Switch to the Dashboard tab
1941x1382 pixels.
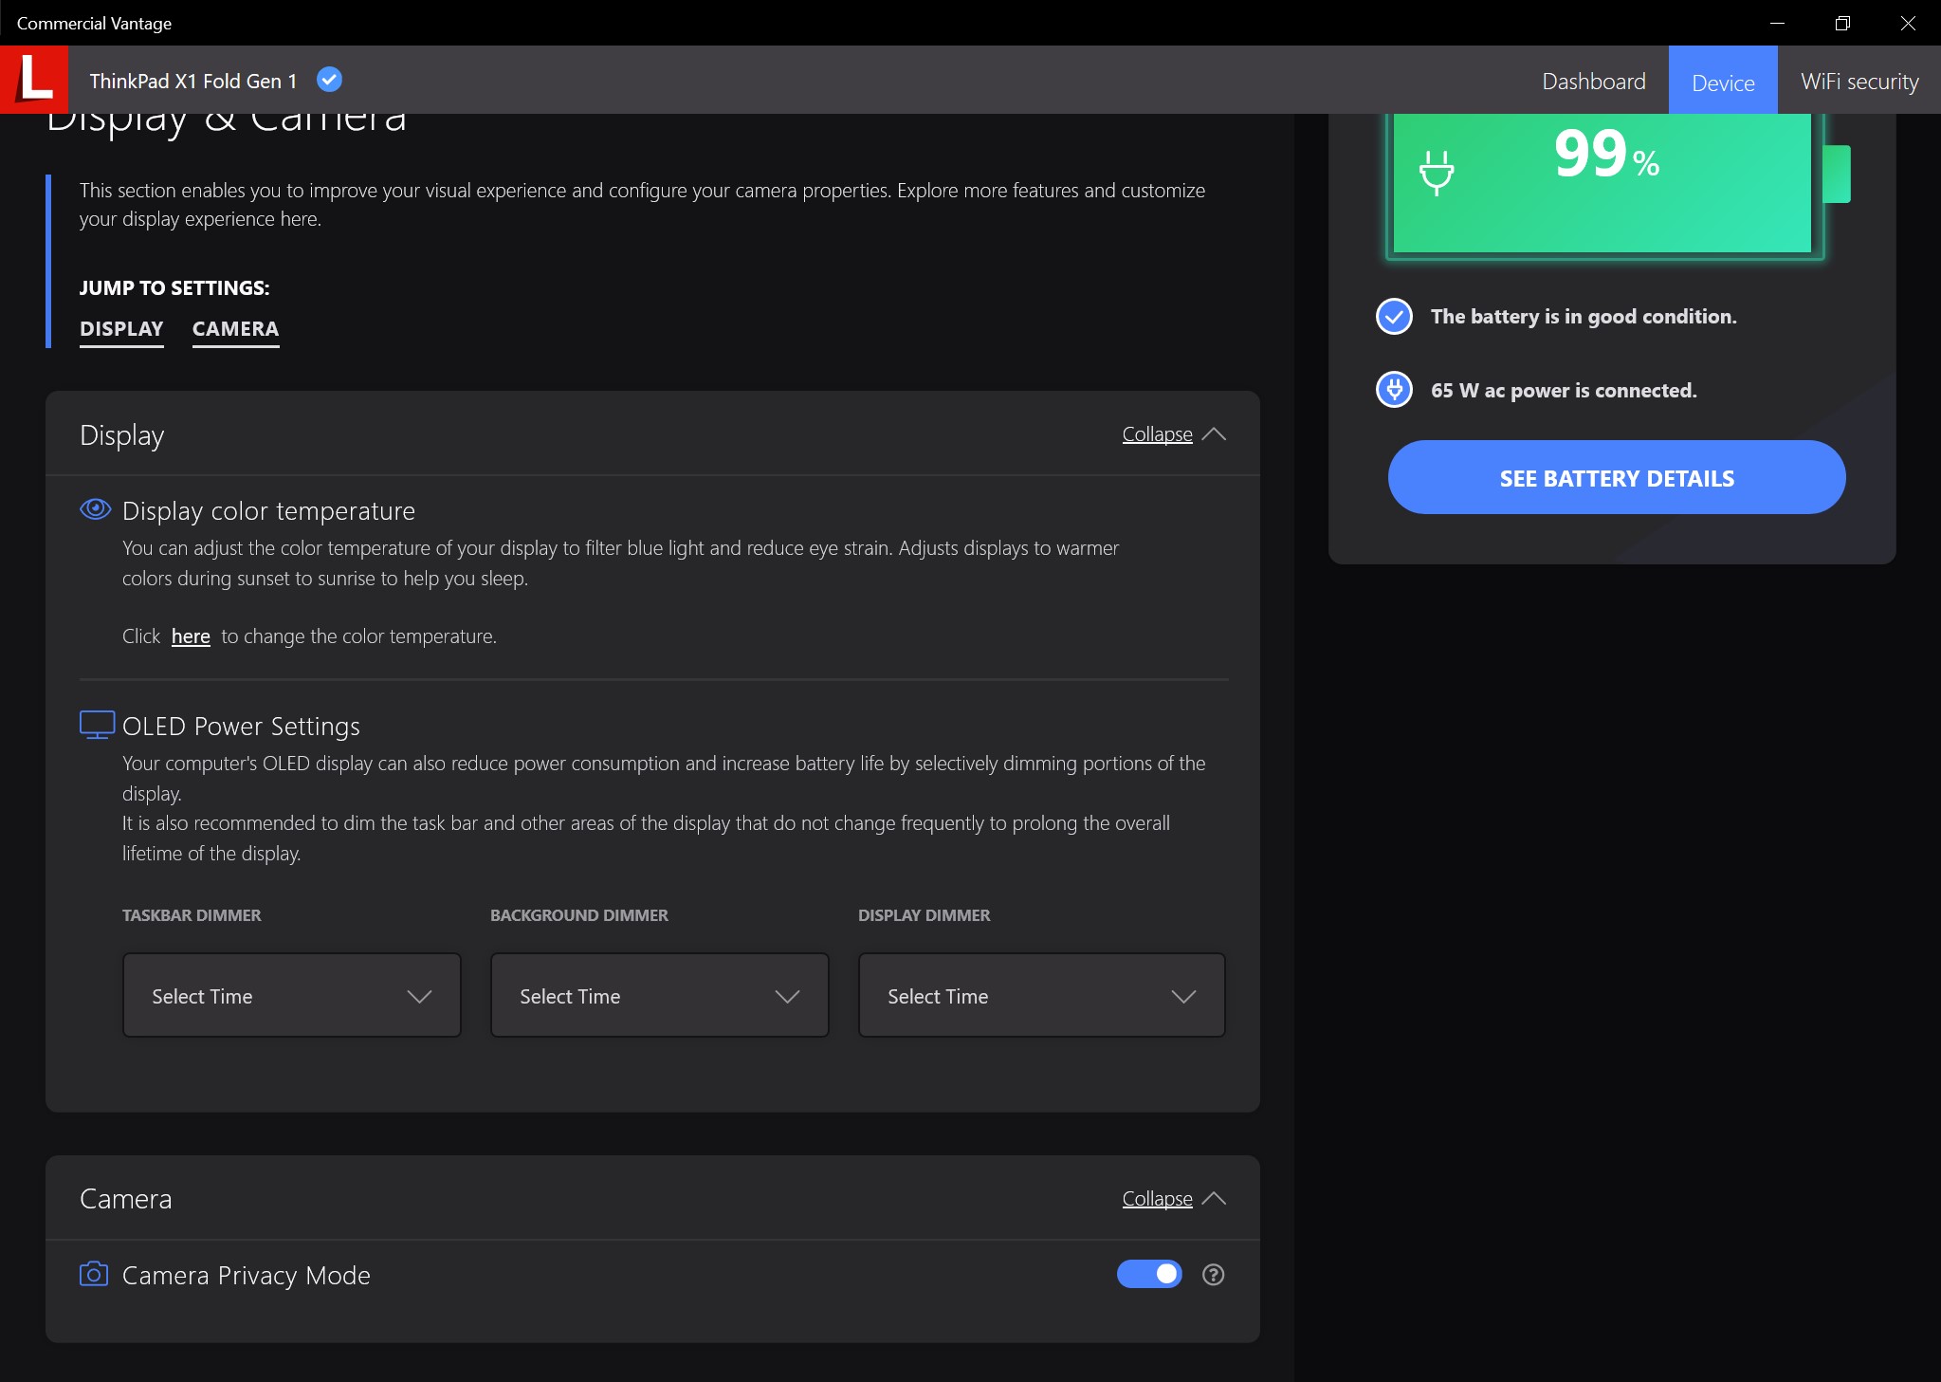tap(1593, 82)
